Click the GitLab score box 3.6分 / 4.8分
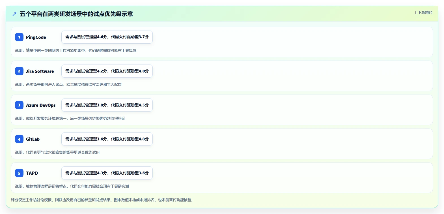Image resolution: width=444 pixels, height=214 pixels. 107,139
